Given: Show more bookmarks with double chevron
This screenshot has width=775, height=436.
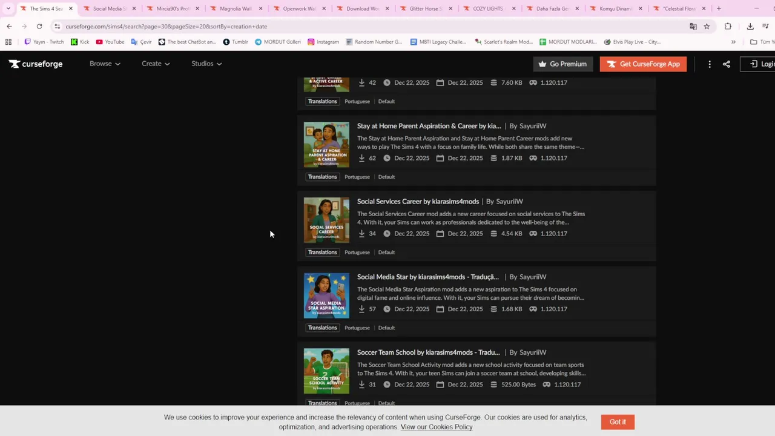Looking at the screenshot, I should (733, 42).
